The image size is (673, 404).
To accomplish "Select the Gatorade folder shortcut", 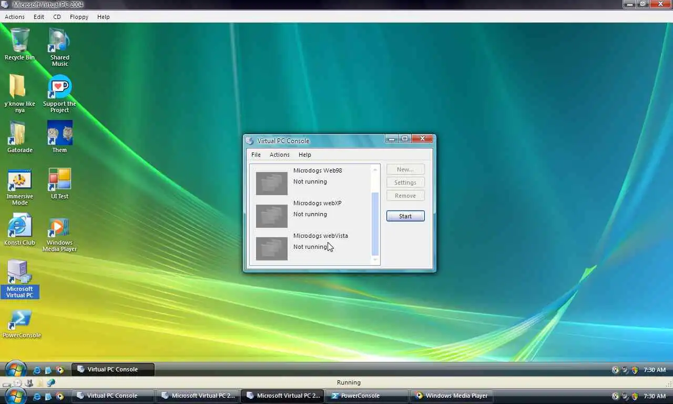I will [20, 137].
